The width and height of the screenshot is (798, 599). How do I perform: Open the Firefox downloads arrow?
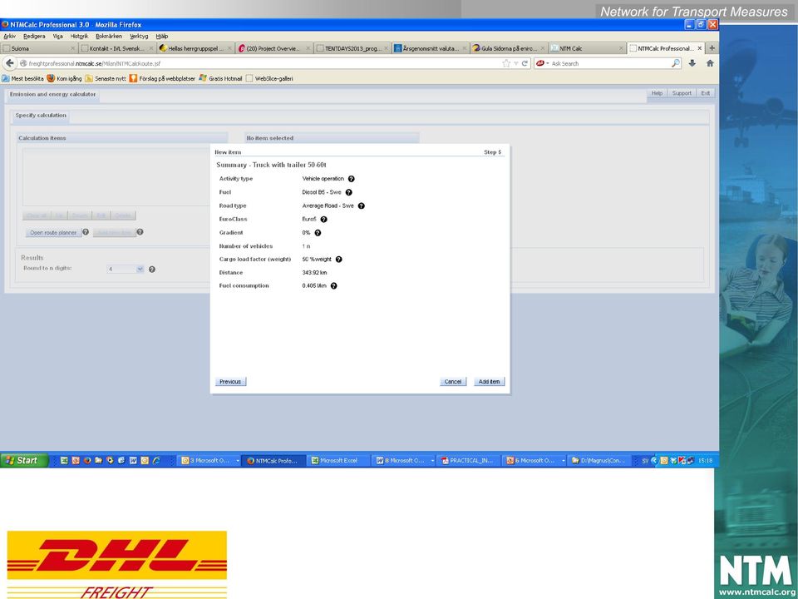pos(692,63)
